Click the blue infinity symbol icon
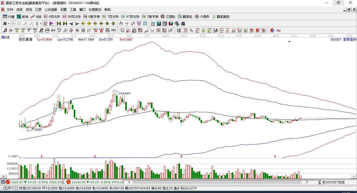Screen dimensions: 357x193 click(279, 30)
